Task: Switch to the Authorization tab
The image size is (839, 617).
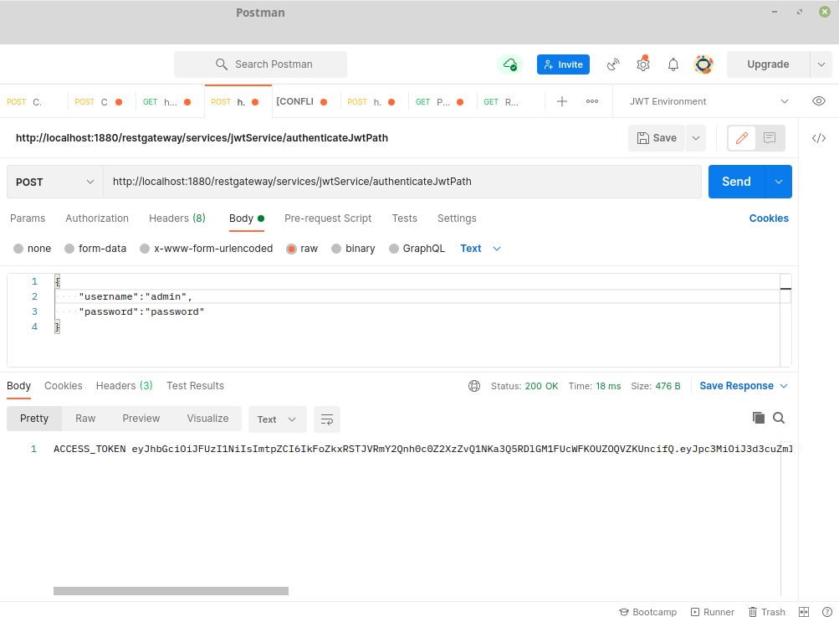Action: point(97,219)
